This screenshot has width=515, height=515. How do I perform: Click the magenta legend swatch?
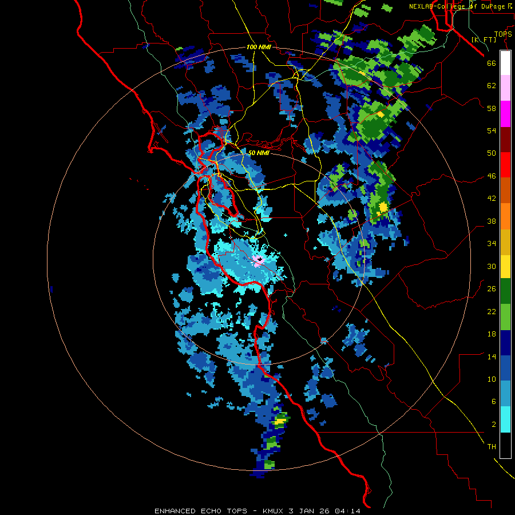click(505, 114)
